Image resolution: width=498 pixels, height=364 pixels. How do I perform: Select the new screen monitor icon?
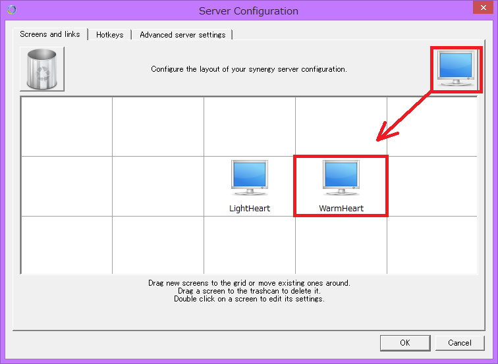pos(456,68)
